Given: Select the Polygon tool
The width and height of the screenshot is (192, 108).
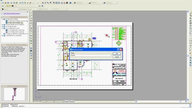Looking at the screenshot, I should (x=31, y=21).
